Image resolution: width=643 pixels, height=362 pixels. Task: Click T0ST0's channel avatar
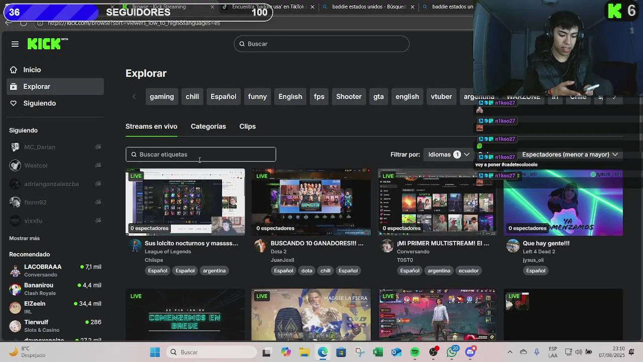(x=387, y=245)
